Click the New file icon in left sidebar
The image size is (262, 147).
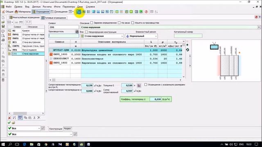tap(3, 18)
